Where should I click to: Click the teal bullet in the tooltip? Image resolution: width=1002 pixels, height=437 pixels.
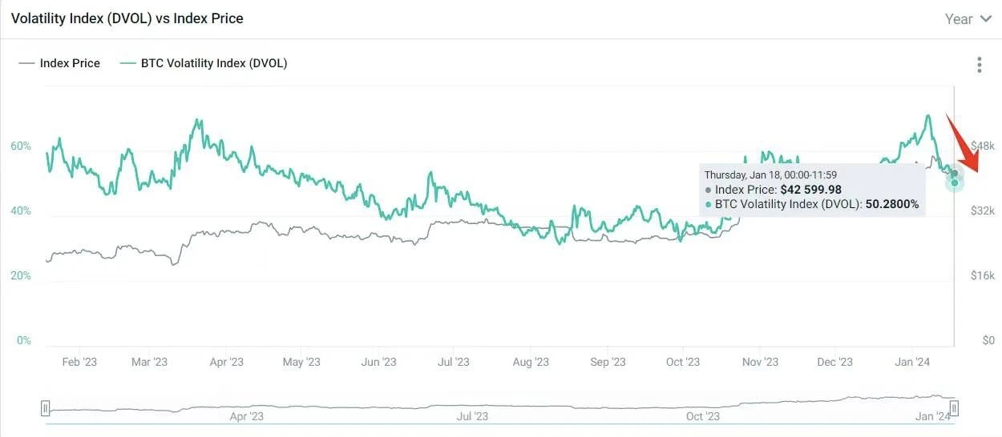708,205
